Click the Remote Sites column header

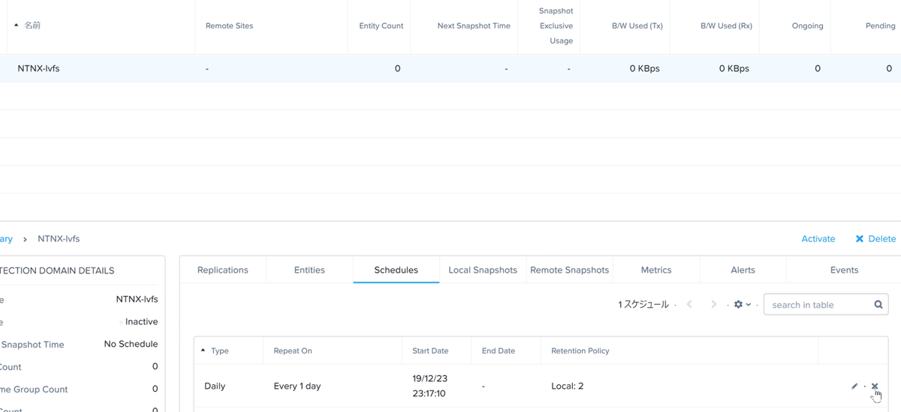click(x=229, y=25)
